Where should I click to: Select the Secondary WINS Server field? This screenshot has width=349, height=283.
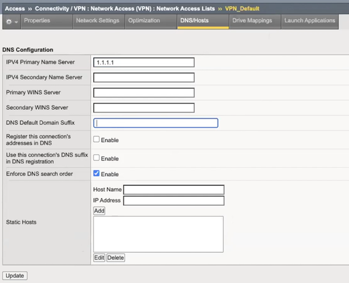144,108
